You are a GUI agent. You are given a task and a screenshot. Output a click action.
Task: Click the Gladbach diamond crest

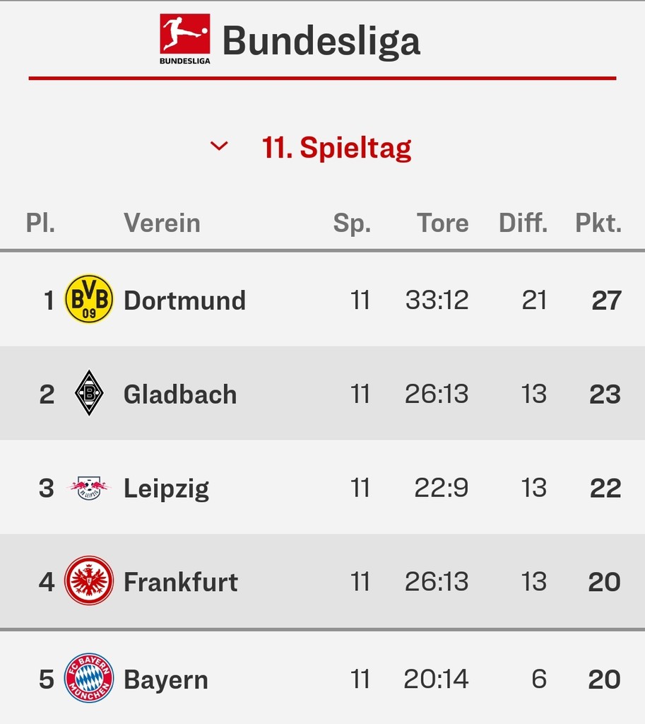point(89,393)
